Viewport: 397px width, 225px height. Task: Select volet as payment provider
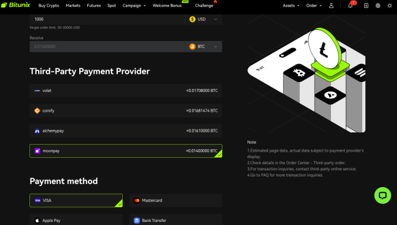[126, 90]
